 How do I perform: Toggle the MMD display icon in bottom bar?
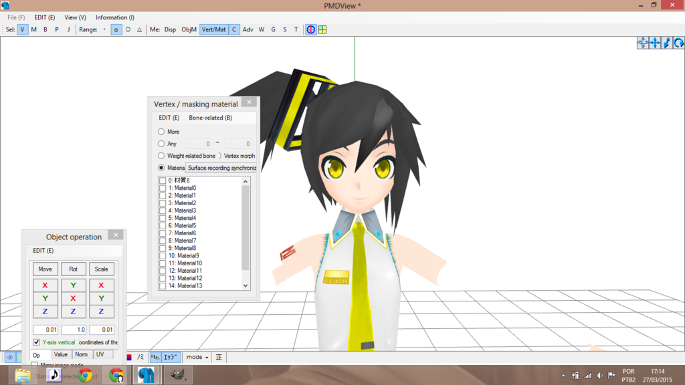(155, 357)
